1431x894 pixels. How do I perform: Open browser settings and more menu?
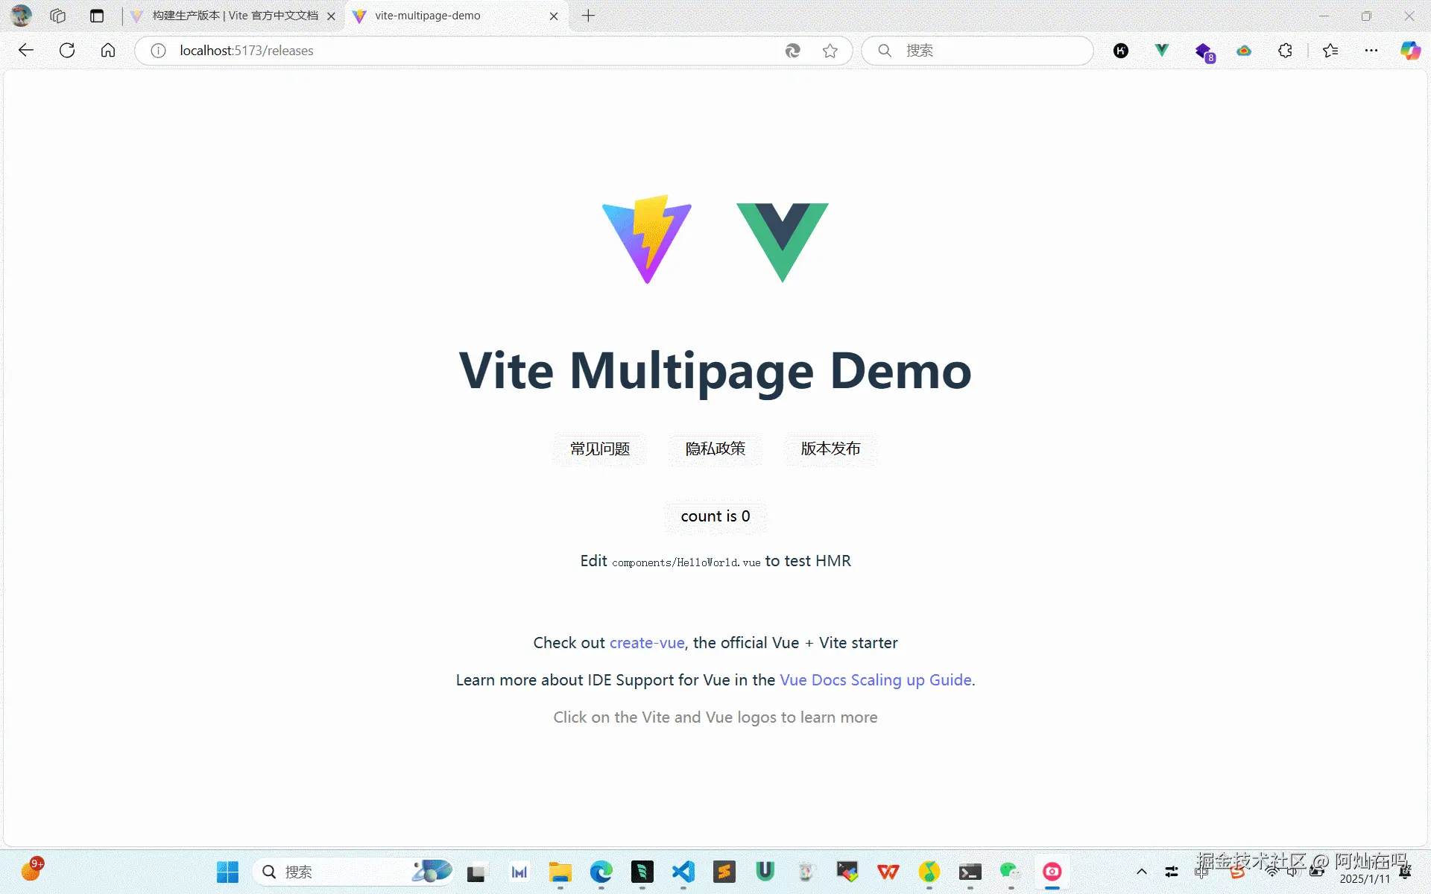pos(1371,51)
